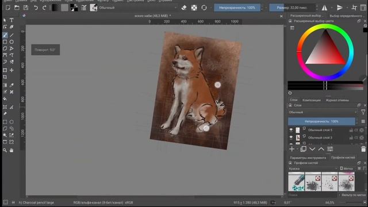Switch to the Журнал отмены tab
Viewport: 368px width, 207px height.
(338, 100)
